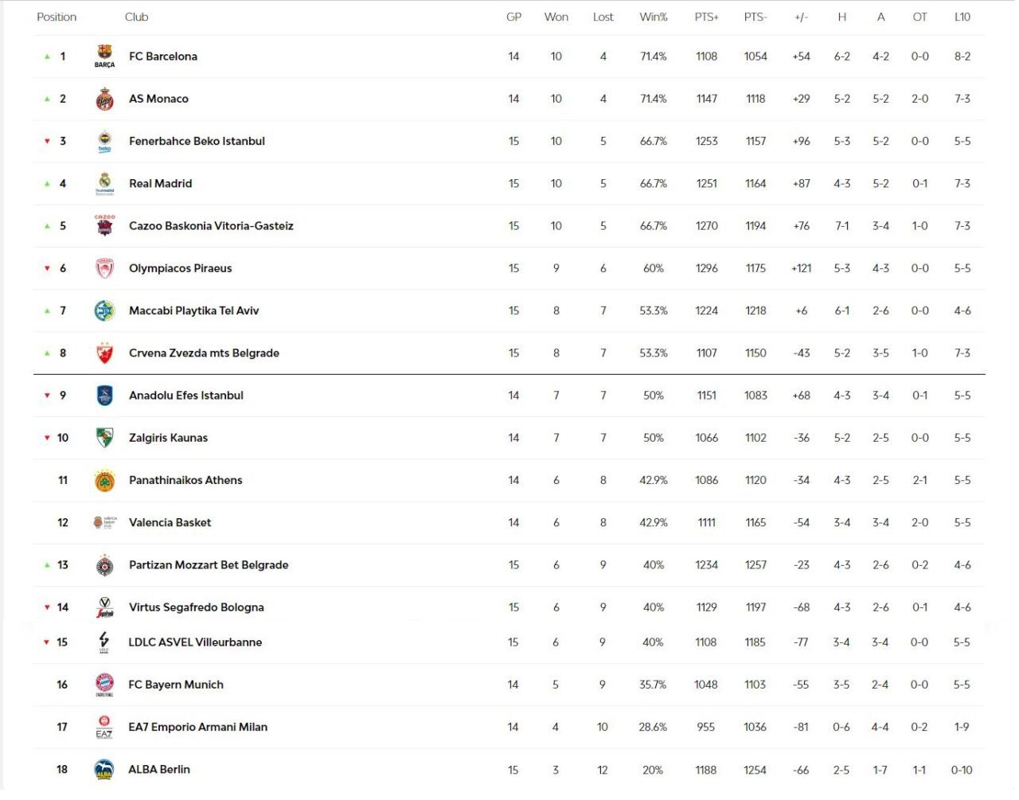This screenshot has height=800, width=1019.
Task: Open the Anadolu Efes Istanbul link
Action: pos(186,396)
